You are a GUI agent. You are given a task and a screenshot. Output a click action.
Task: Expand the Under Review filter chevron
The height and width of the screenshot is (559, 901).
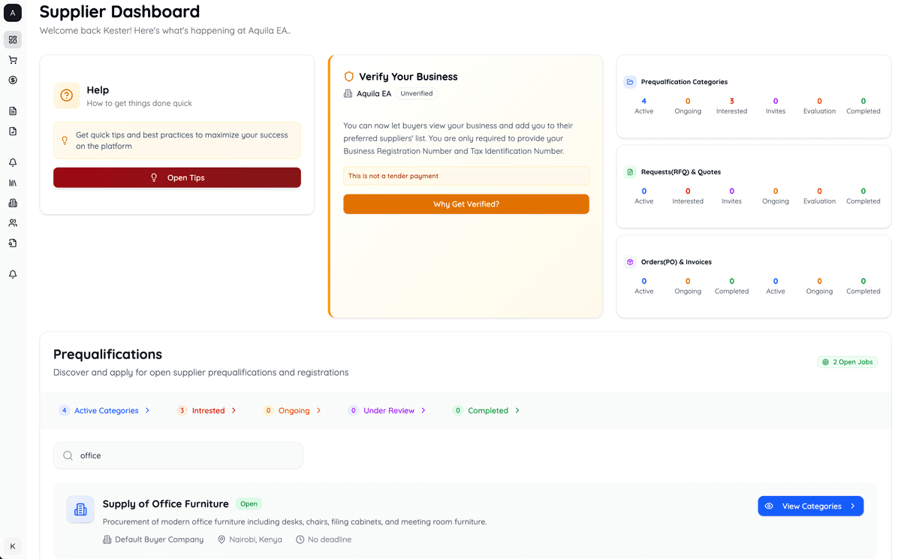coord(423,410)
